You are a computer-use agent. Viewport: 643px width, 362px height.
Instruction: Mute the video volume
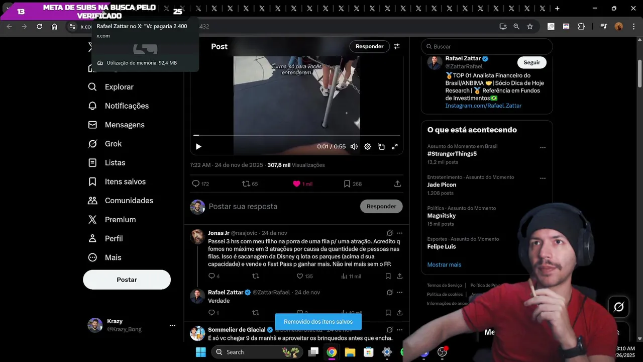(354, 146)
